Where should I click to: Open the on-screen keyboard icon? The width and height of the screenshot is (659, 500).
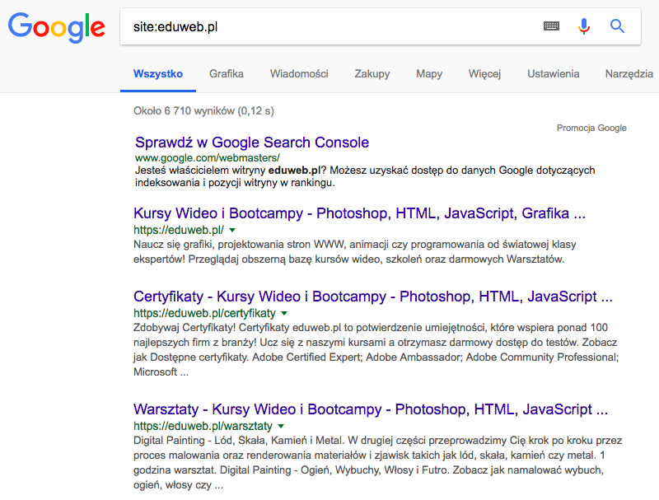click(x=551, y=26)
